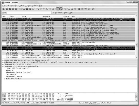Go back with the left arrow icon

(41, 9)
